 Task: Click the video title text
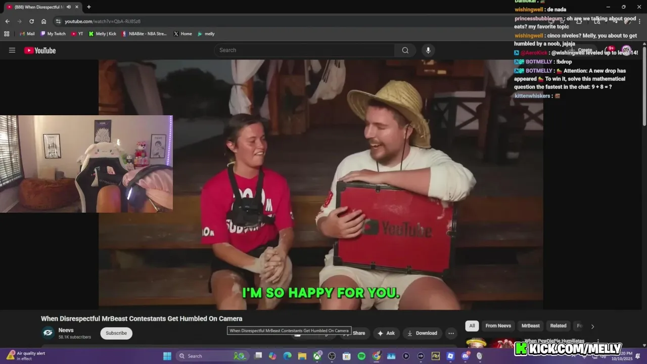[x=142, y=318]
